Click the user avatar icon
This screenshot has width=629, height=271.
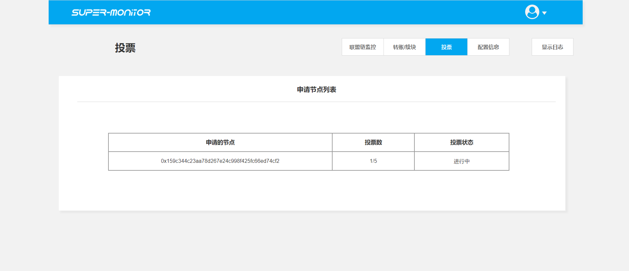532,12
